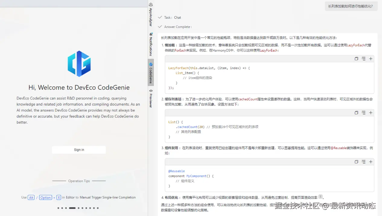This screenshot has height=216, width=382.
Task: Click the component MyComponent() code line
Action: tap(191, 176)
